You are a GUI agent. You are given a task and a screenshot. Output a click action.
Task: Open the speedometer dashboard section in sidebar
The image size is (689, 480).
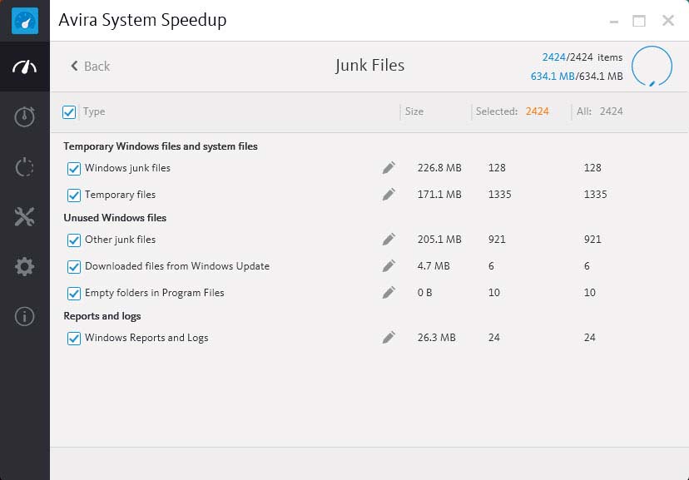click(x=25, y=67)
